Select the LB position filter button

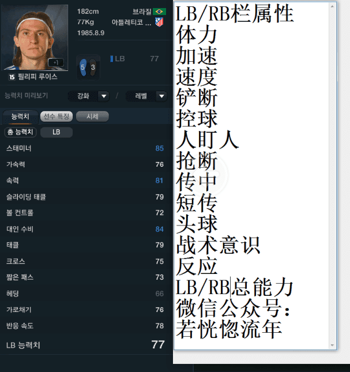pos(57,132)
